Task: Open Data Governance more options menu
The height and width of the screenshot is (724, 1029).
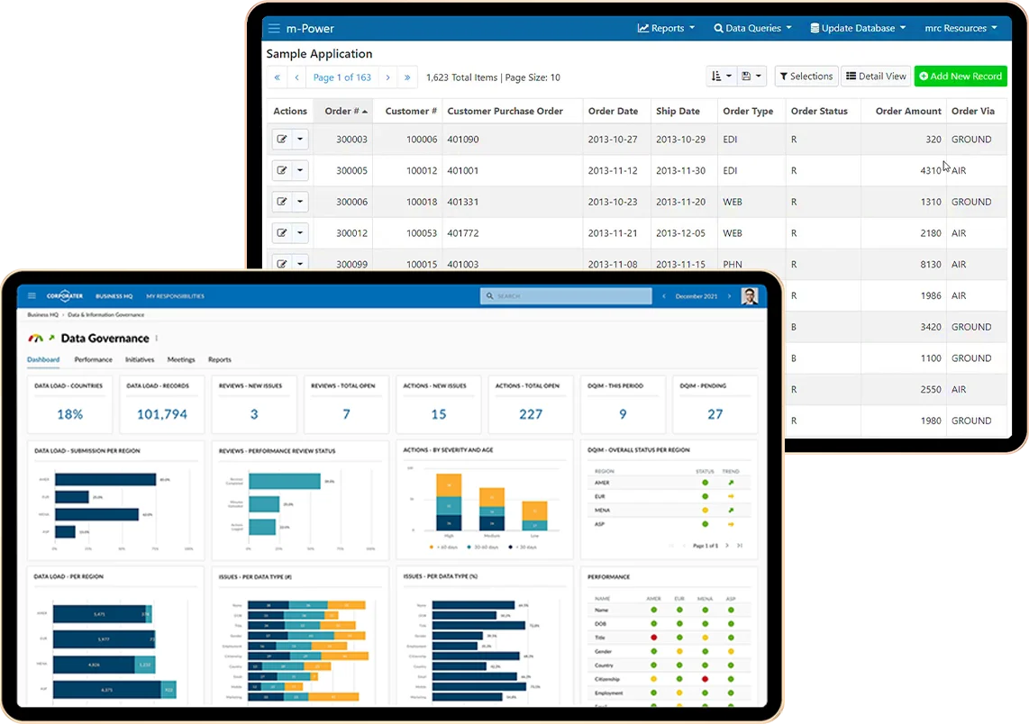Action: coord(157,339)
